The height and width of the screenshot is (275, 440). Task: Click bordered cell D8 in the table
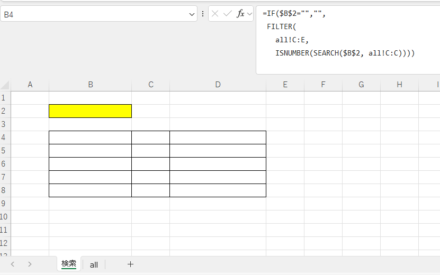pos(218,190)
